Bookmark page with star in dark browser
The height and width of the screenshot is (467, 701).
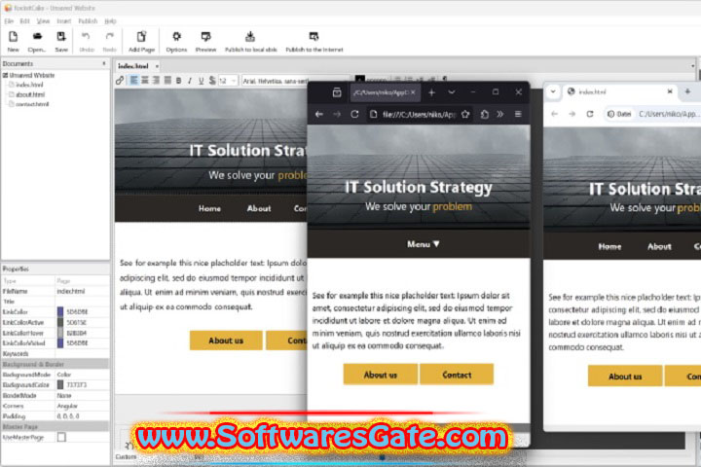465,115
